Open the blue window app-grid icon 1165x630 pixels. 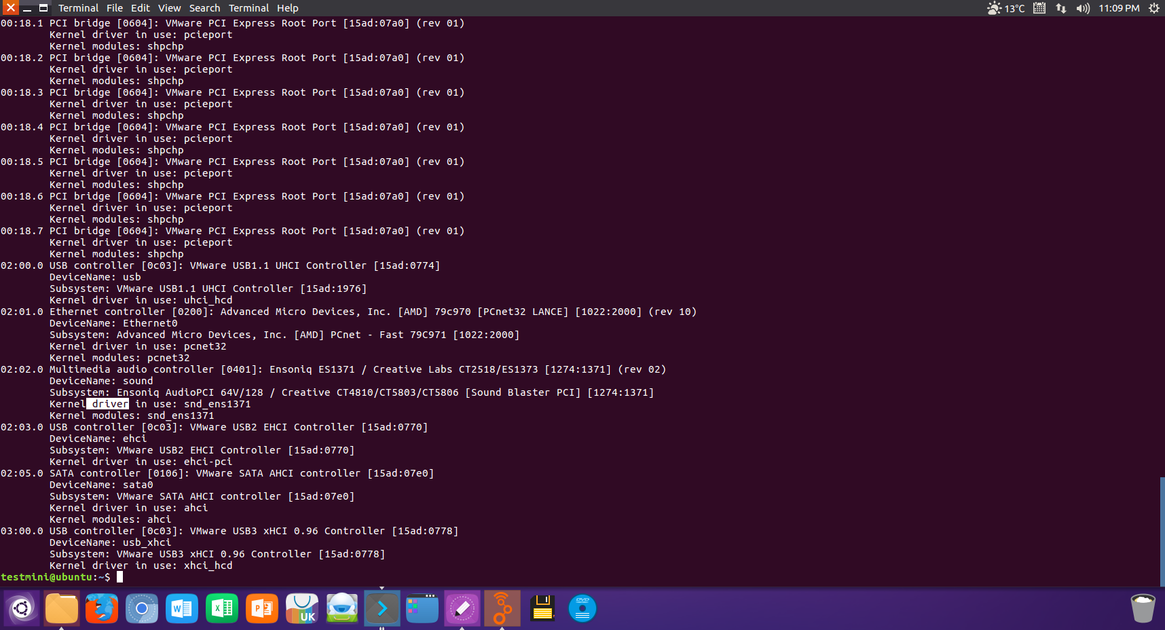click(422, 608)
